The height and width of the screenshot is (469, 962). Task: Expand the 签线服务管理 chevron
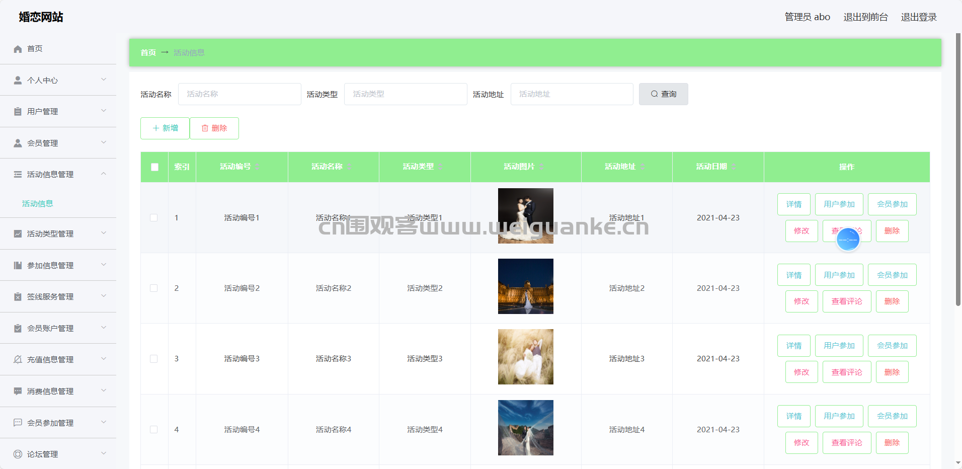pos(104,296)
